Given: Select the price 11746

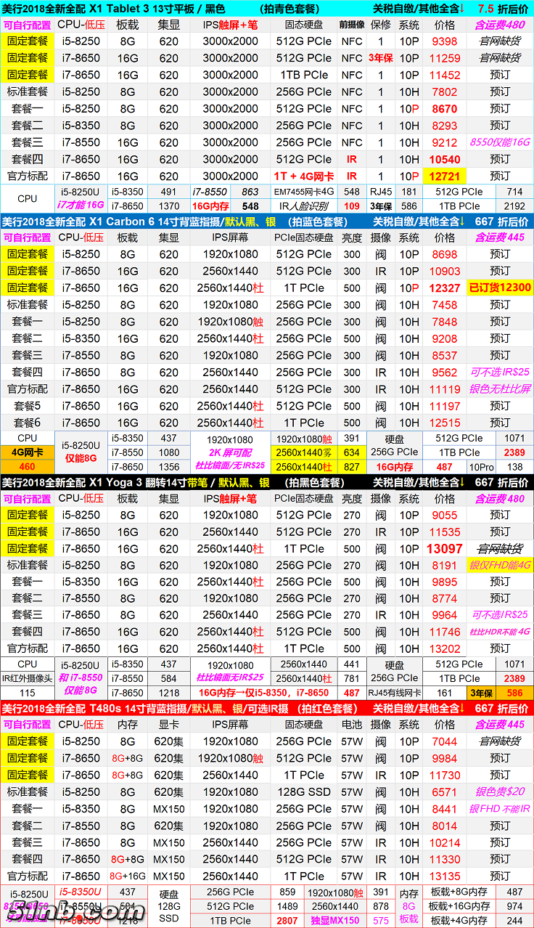Looking at the screenshot, I should [x=445, y=632].
